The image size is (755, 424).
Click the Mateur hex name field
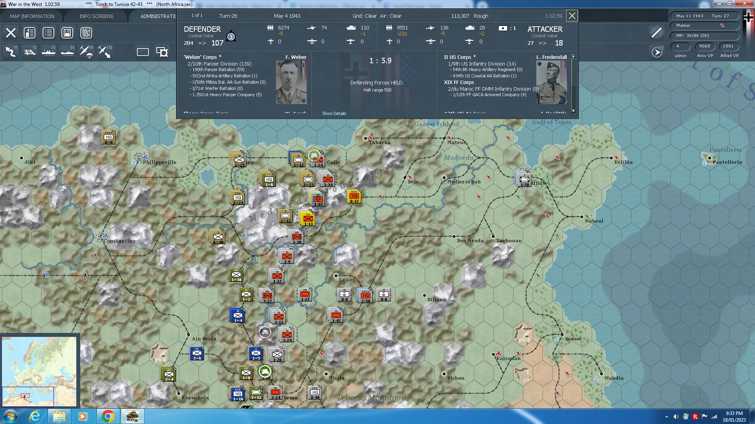coord(704,26)
